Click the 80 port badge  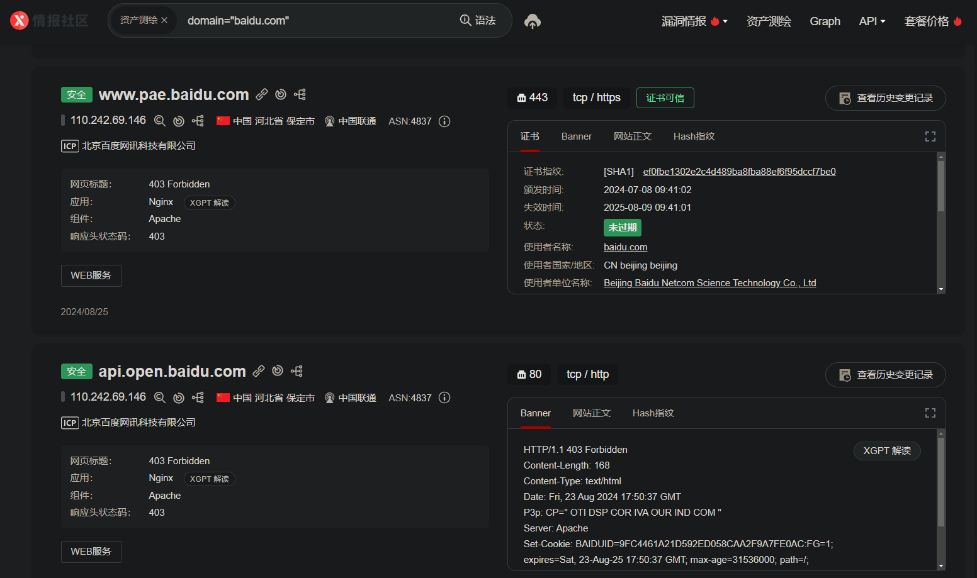coord(529,374)
